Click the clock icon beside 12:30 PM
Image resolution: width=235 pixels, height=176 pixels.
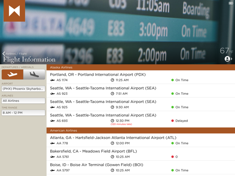pos(112,121)
